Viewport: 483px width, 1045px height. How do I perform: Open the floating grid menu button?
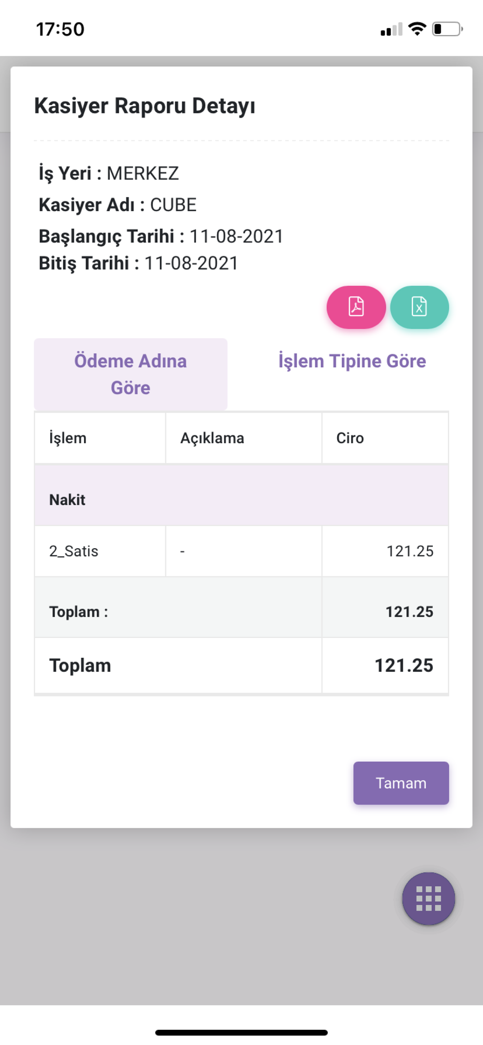pyautogui.click(x=428, y=898)
